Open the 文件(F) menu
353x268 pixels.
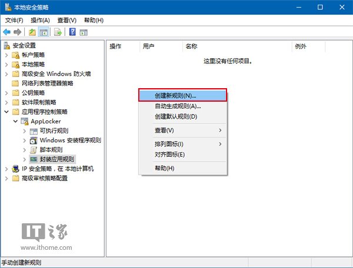coord(14,21)
